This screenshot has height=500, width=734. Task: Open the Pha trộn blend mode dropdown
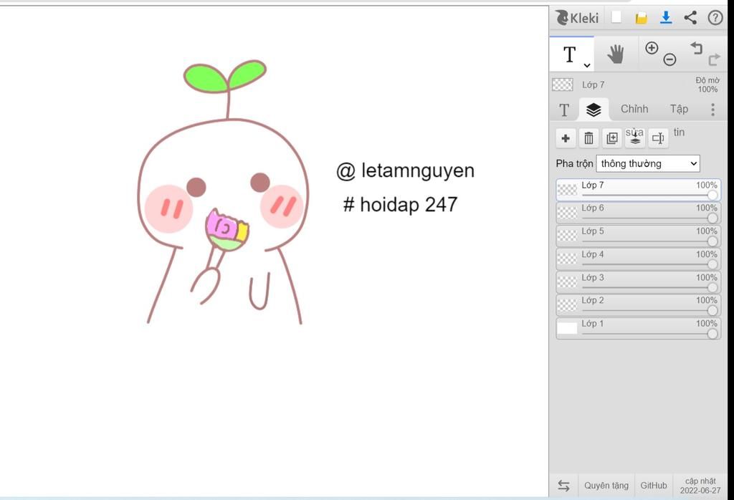[x=648, y=163]
